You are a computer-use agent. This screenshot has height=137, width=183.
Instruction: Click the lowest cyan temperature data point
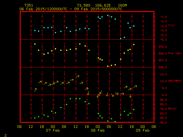(x=121, y=38)
